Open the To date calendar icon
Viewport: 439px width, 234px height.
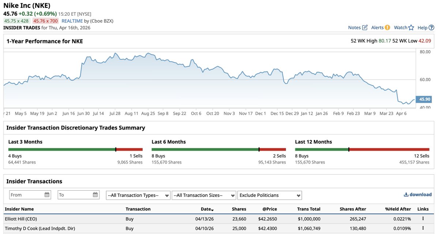coord(95,195)
